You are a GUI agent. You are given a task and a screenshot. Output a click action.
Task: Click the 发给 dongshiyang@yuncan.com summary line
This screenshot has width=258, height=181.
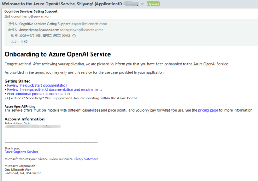[28, 16]
